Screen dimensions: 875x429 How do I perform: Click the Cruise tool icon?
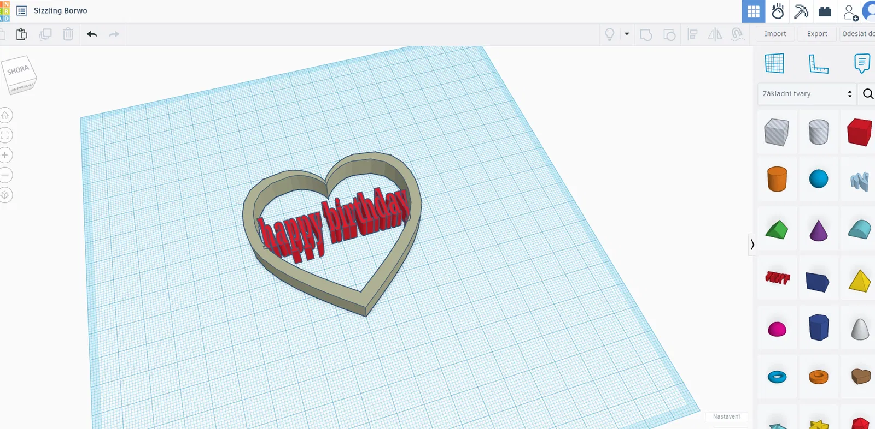pyautogui.click(x=738, y=35)
